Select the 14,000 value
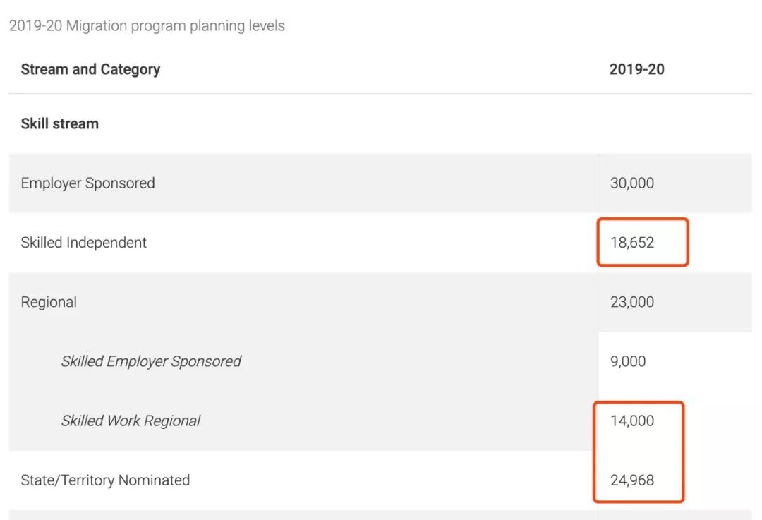The height and width of the screenshot is (520, 762). [631, 421]
